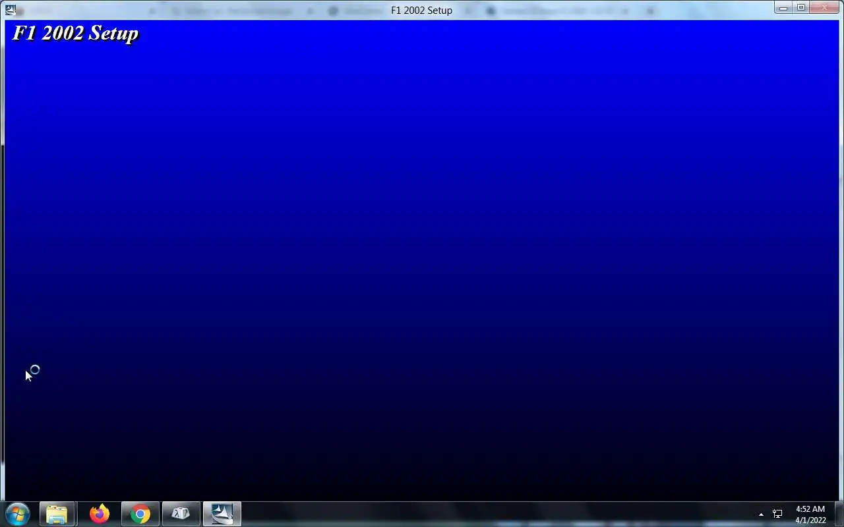Open the white cube app on taskbar
844x527 pixels.
click(x=181, y=514)
